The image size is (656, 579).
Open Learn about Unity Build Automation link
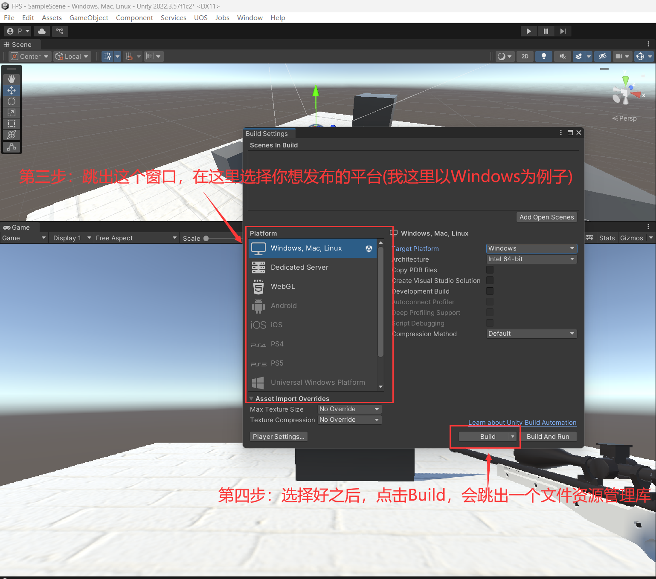coord(522,423)
